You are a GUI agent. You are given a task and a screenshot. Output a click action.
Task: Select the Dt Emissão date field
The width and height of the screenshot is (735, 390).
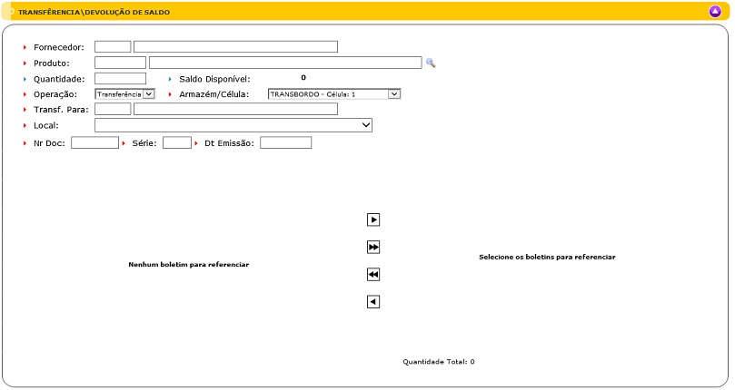click(285, 142)
